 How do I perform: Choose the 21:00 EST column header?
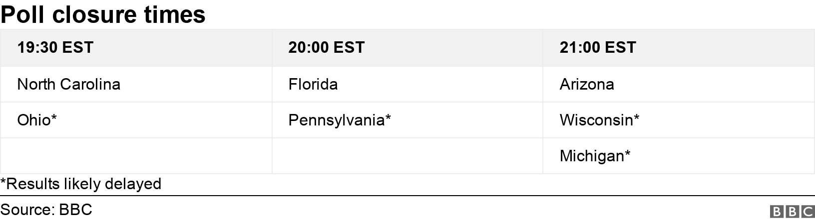[598, 47]
